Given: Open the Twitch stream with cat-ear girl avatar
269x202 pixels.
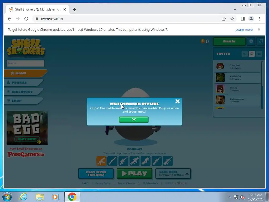Looking at the screenshot, I should tap(238, 89).
